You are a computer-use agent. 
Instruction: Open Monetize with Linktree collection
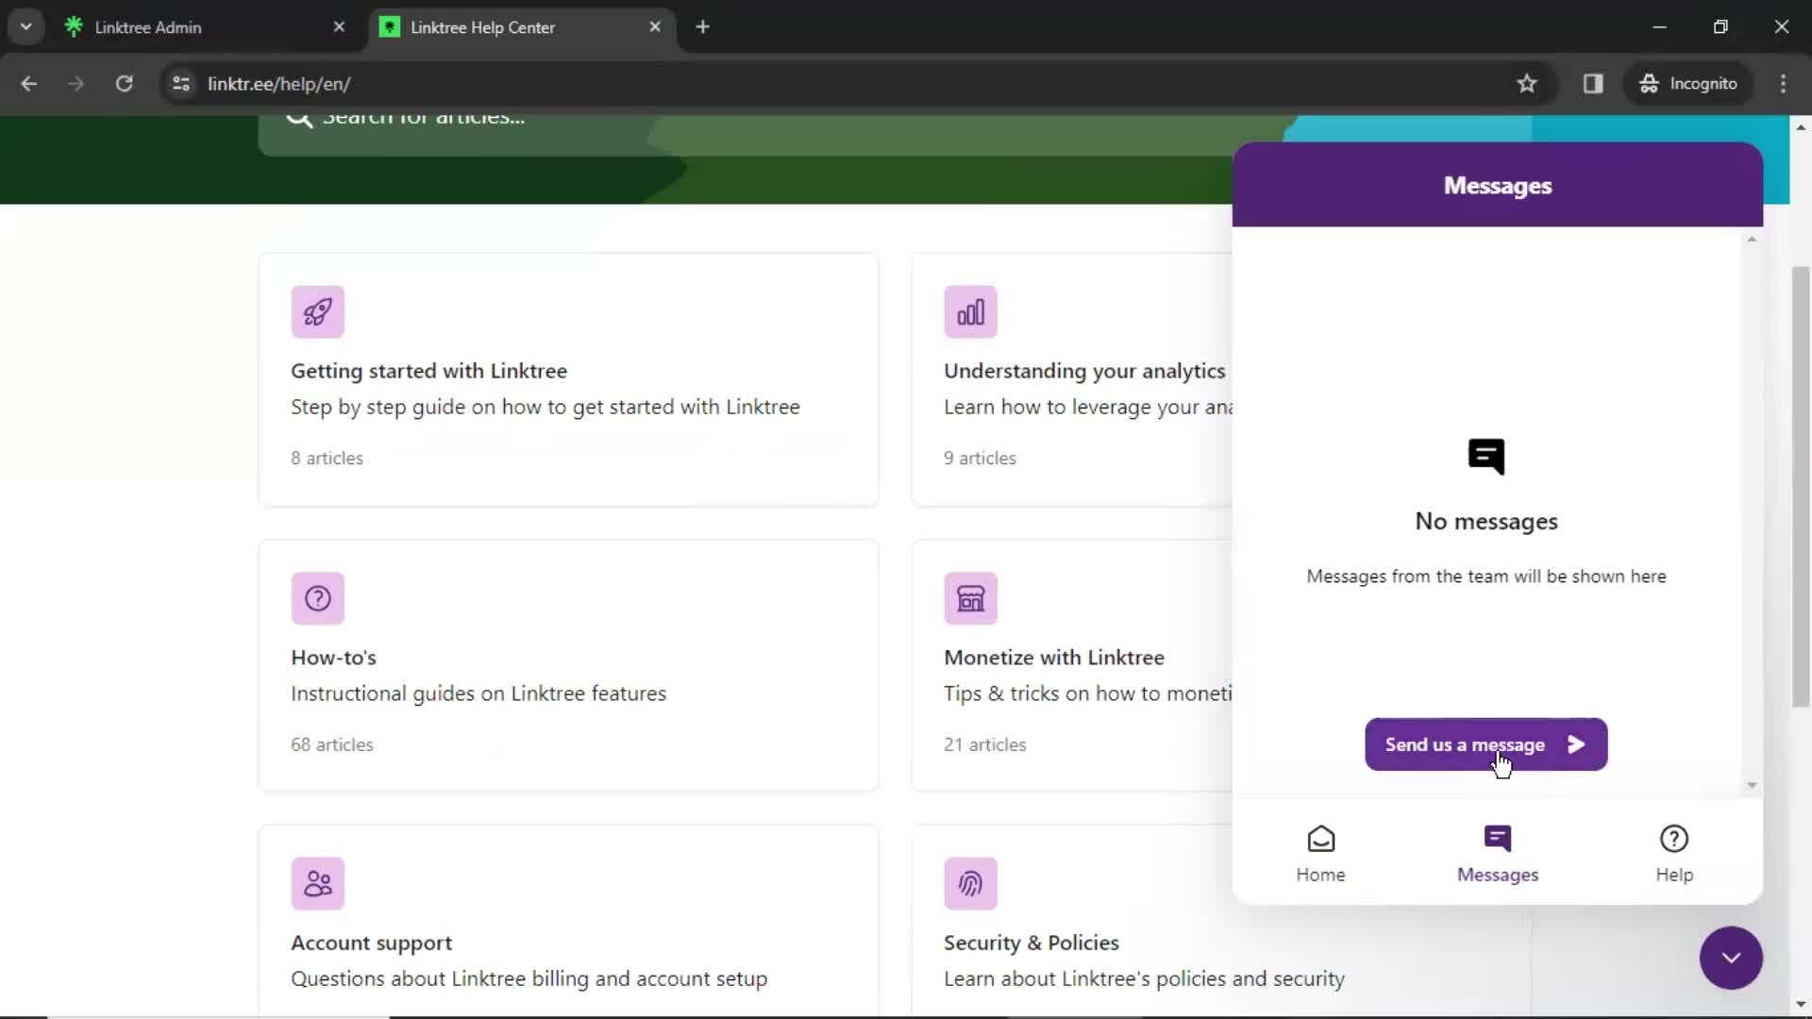coord(1072,665)
